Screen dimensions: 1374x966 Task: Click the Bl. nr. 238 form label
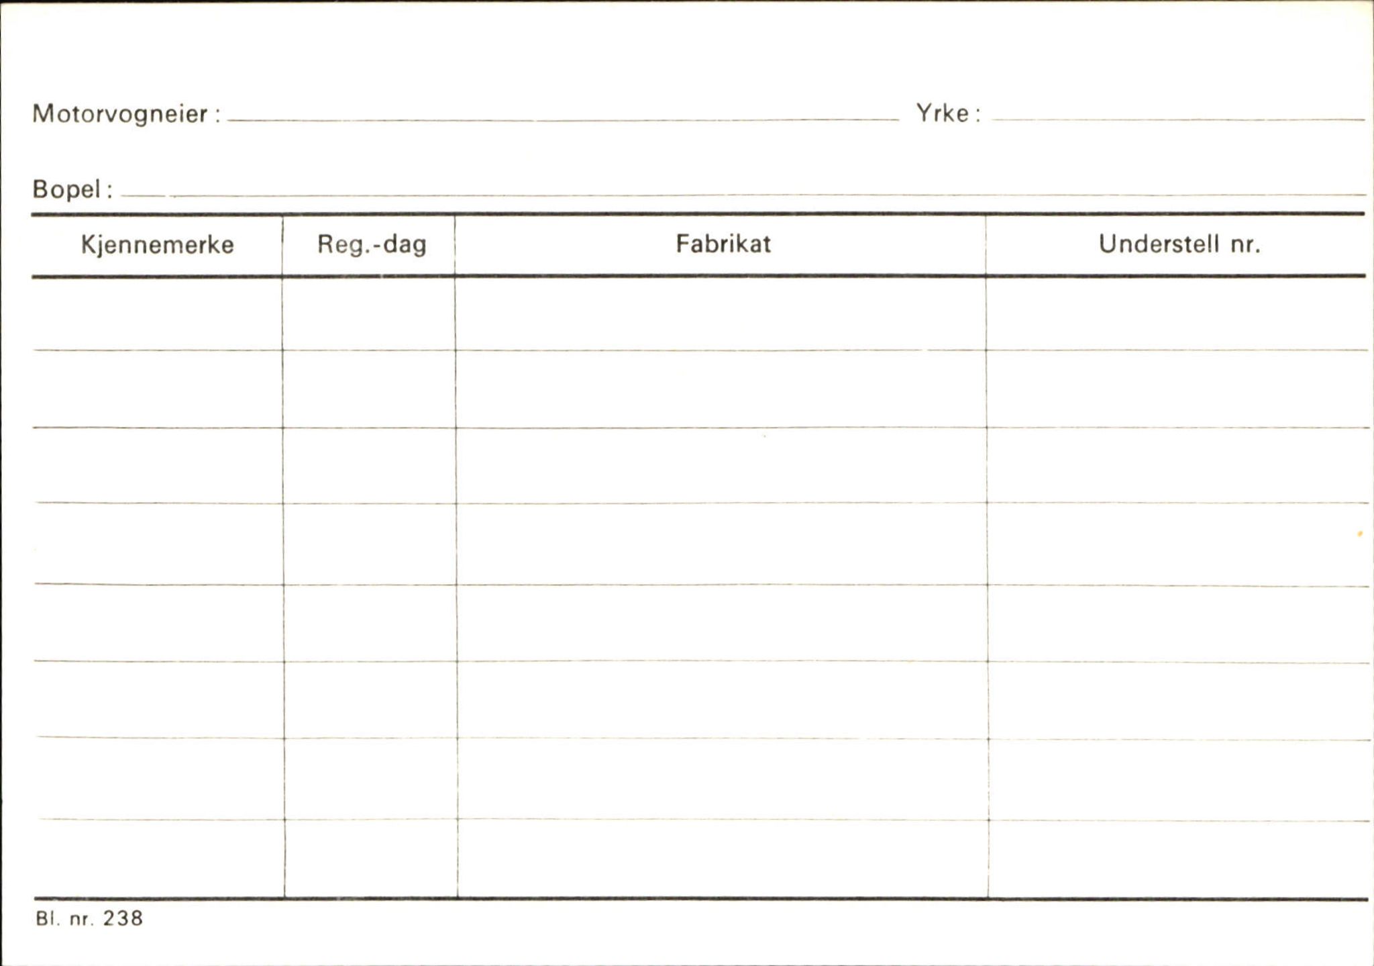pos(89,918)
